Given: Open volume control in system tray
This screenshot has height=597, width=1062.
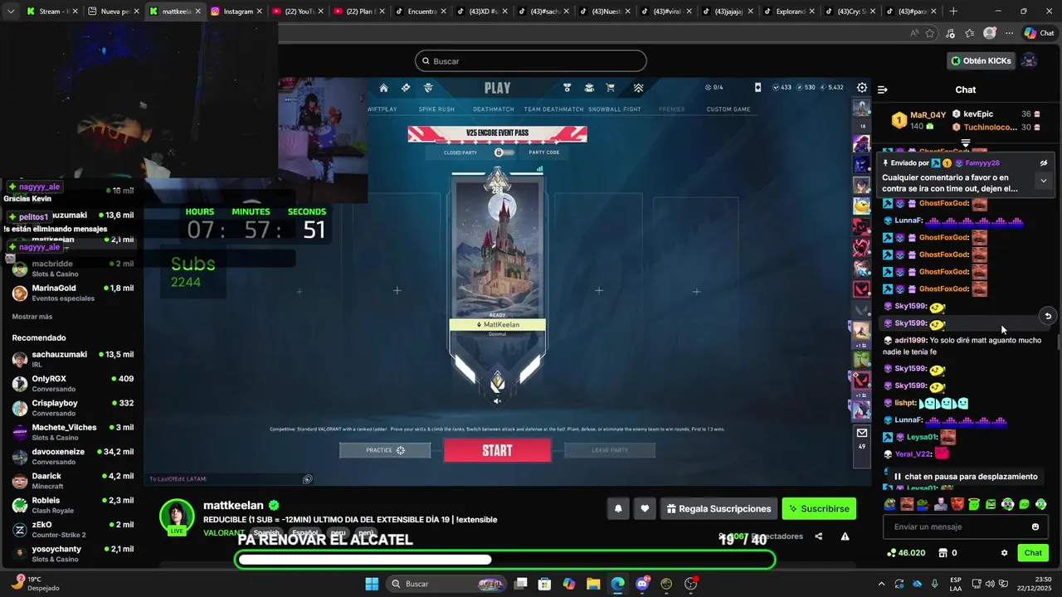Looking at the screenshot, I should pyautogui.click(x=990, y=584).
